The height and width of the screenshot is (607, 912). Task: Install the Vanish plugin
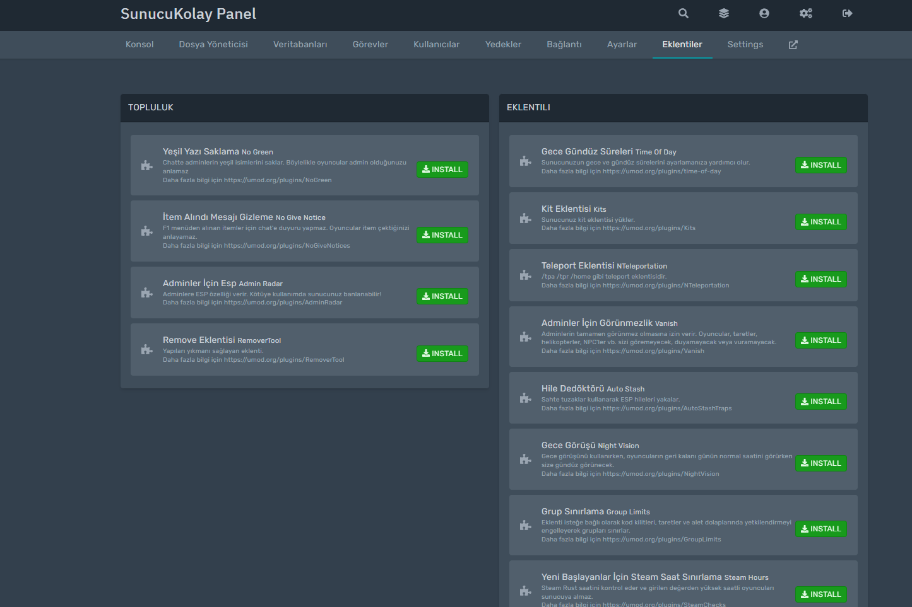coord(821,340)
